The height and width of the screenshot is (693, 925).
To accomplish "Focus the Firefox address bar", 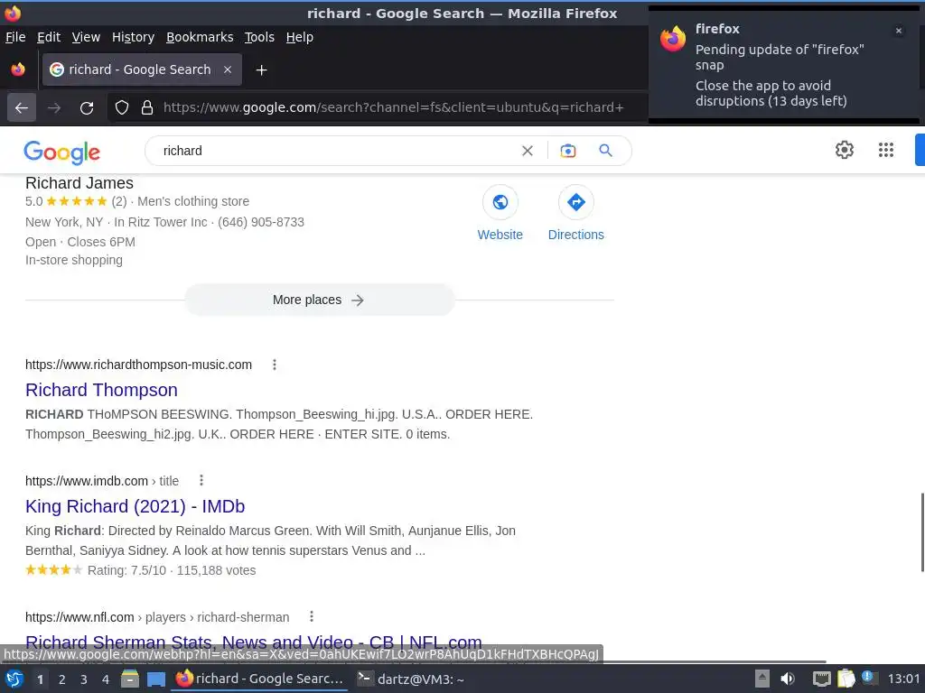I will pyautogui.click(x=394, y=108).
